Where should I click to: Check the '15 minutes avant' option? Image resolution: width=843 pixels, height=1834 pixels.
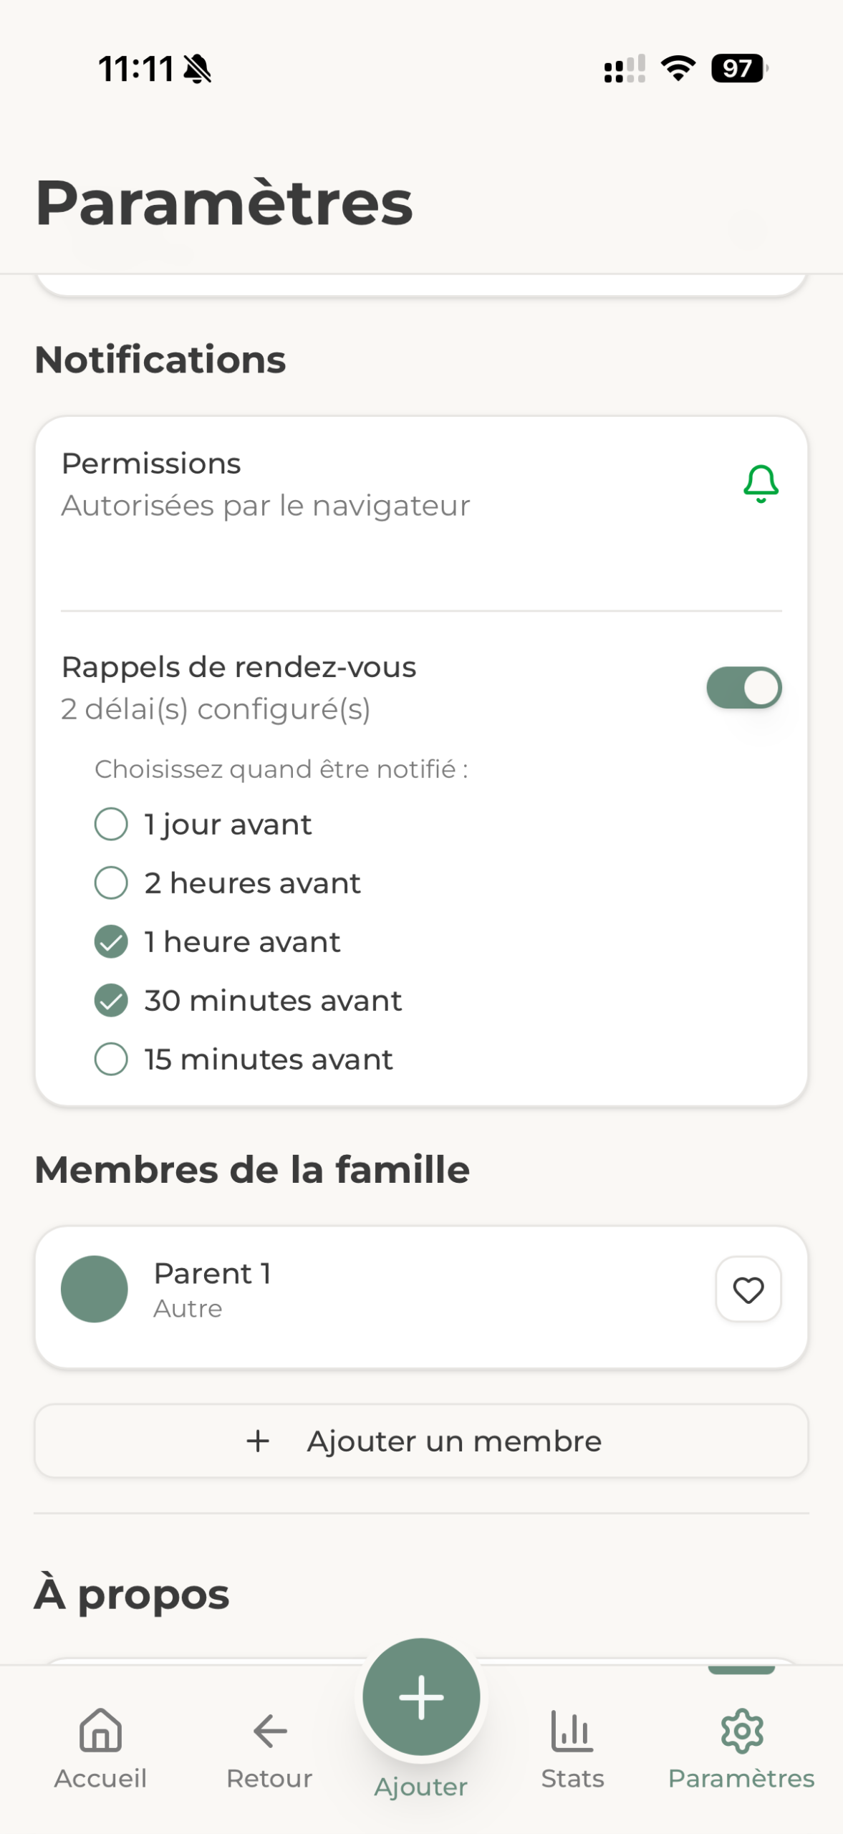(111, 1059)
